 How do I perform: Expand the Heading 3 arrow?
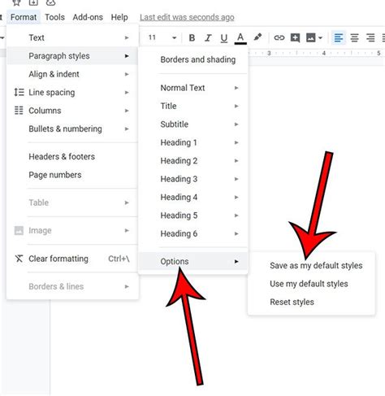coord(236,179)
